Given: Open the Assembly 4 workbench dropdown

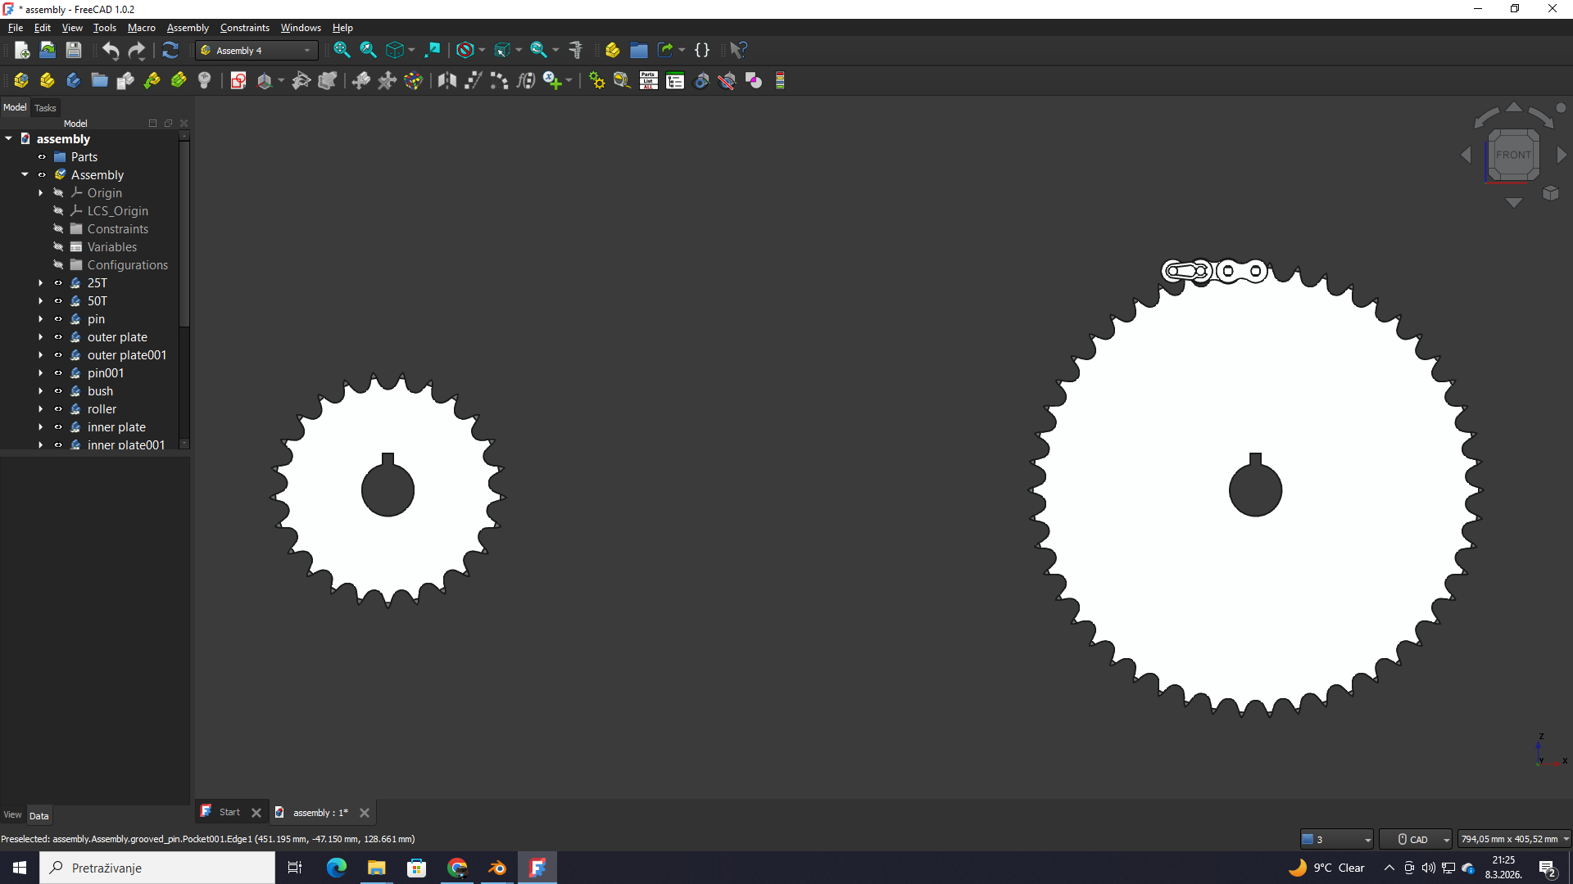Looking at the screenshot, I should 256,51.
